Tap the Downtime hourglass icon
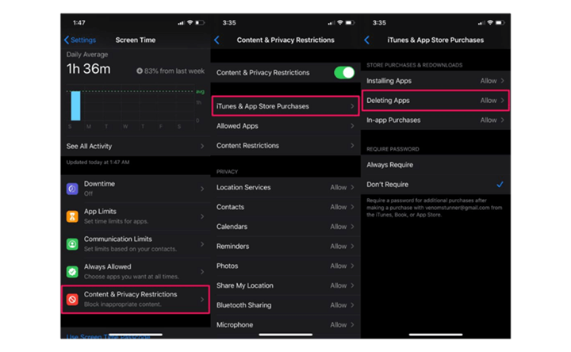571x352 pixels. click(x=72, y=189)
